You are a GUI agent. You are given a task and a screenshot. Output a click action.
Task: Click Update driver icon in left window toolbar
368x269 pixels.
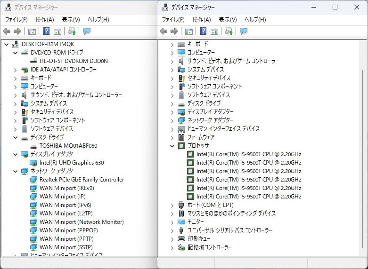72,31
